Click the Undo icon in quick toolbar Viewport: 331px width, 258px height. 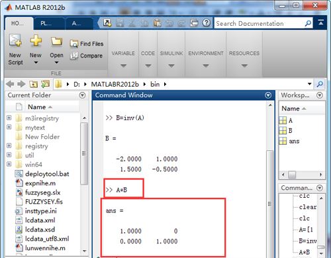tap(169, 23)
